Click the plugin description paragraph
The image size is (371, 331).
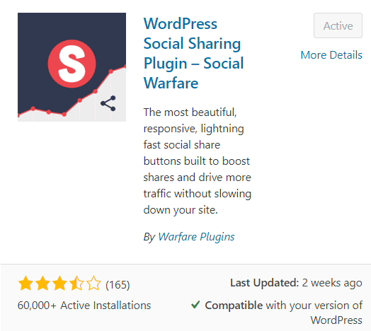tap(198, 161)
